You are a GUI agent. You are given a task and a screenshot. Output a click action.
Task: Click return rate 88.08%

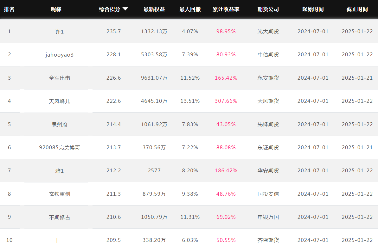[226, 147]
